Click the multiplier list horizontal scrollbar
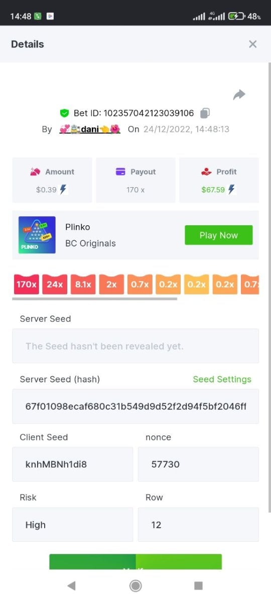This screenshot has width=271, height=602. 94,299
